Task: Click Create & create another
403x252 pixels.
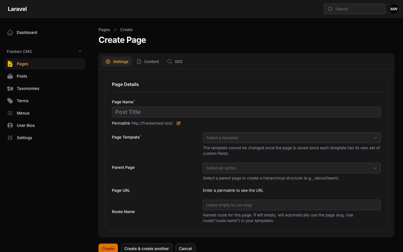Action: pos(147,248)
